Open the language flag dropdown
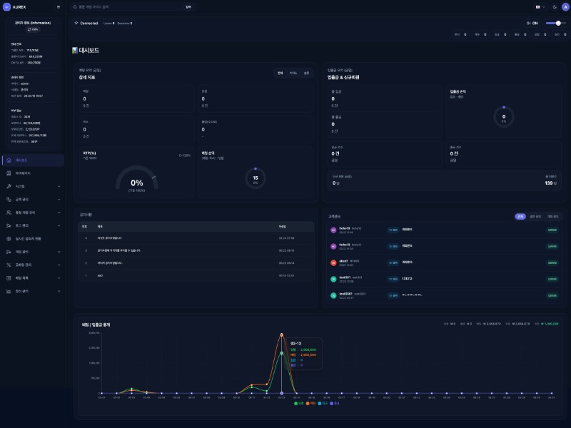This screenshot has height=428, width=571. pos(540,6)
